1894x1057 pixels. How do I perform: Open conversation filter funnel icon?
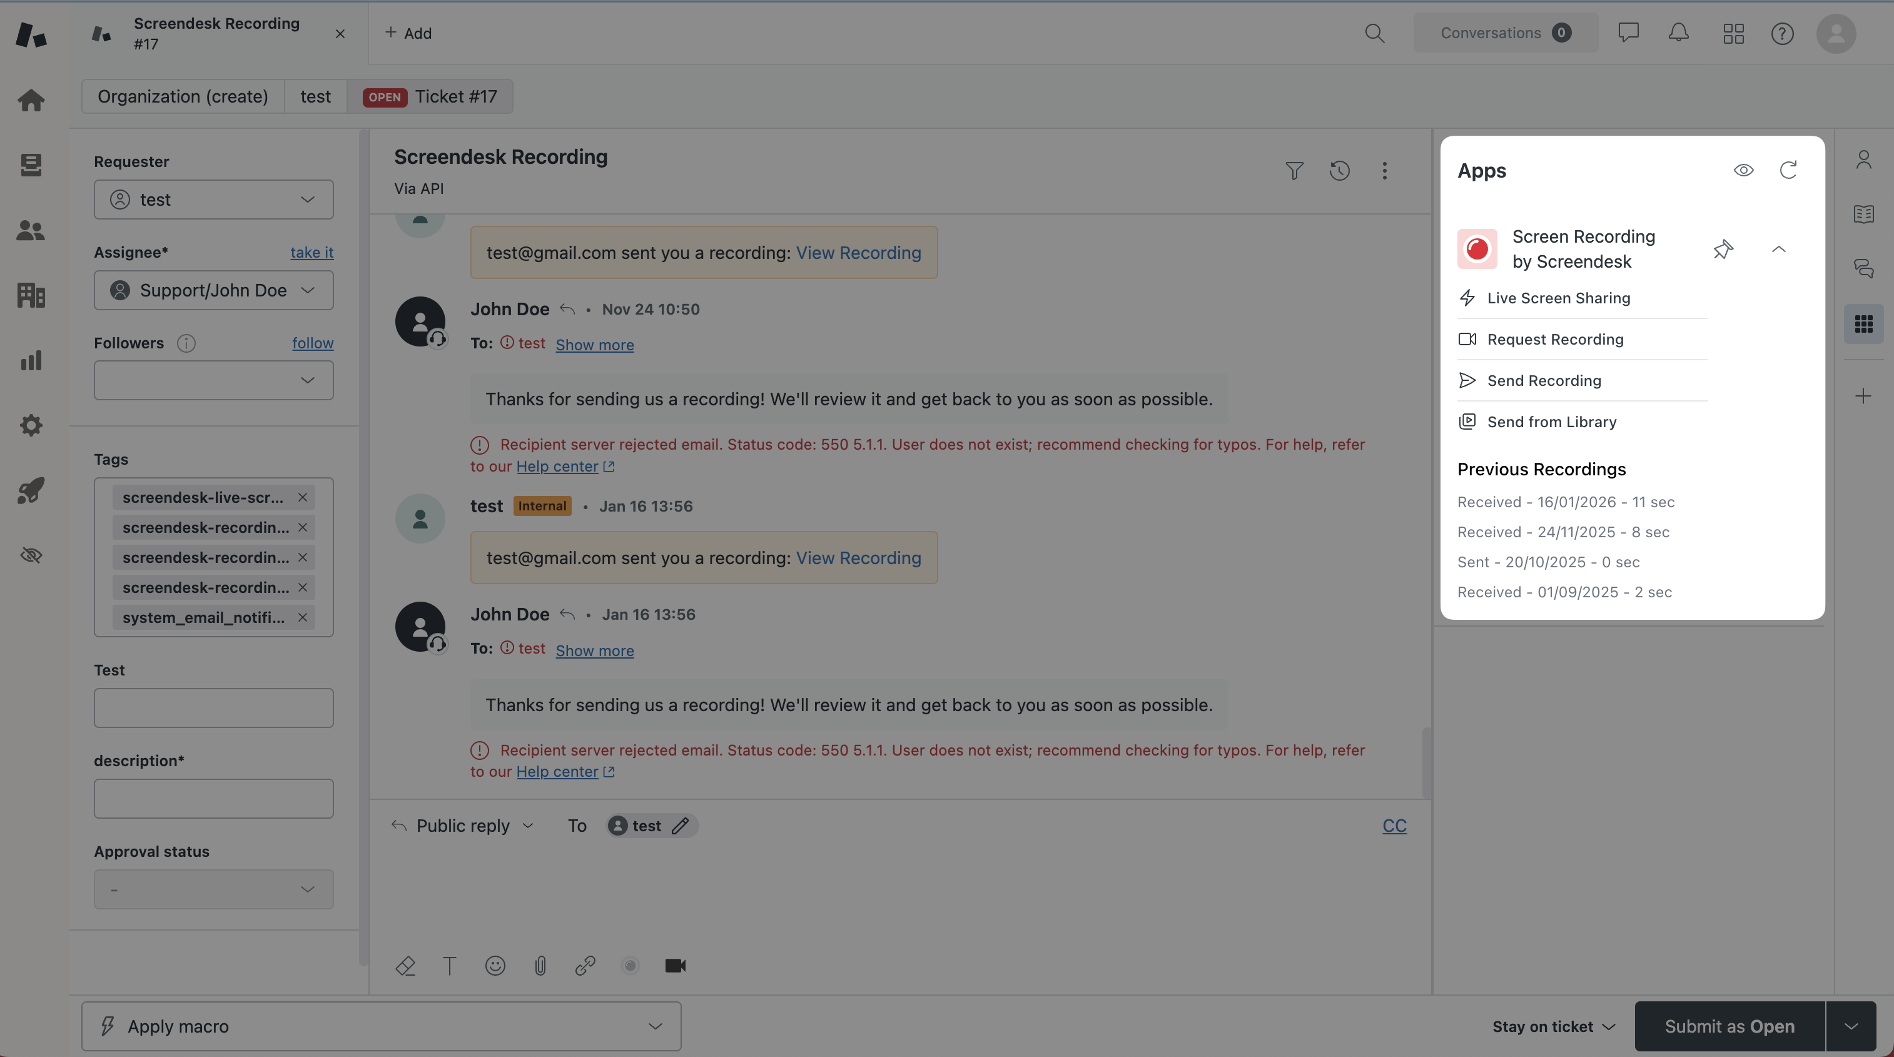point(1294,171)
